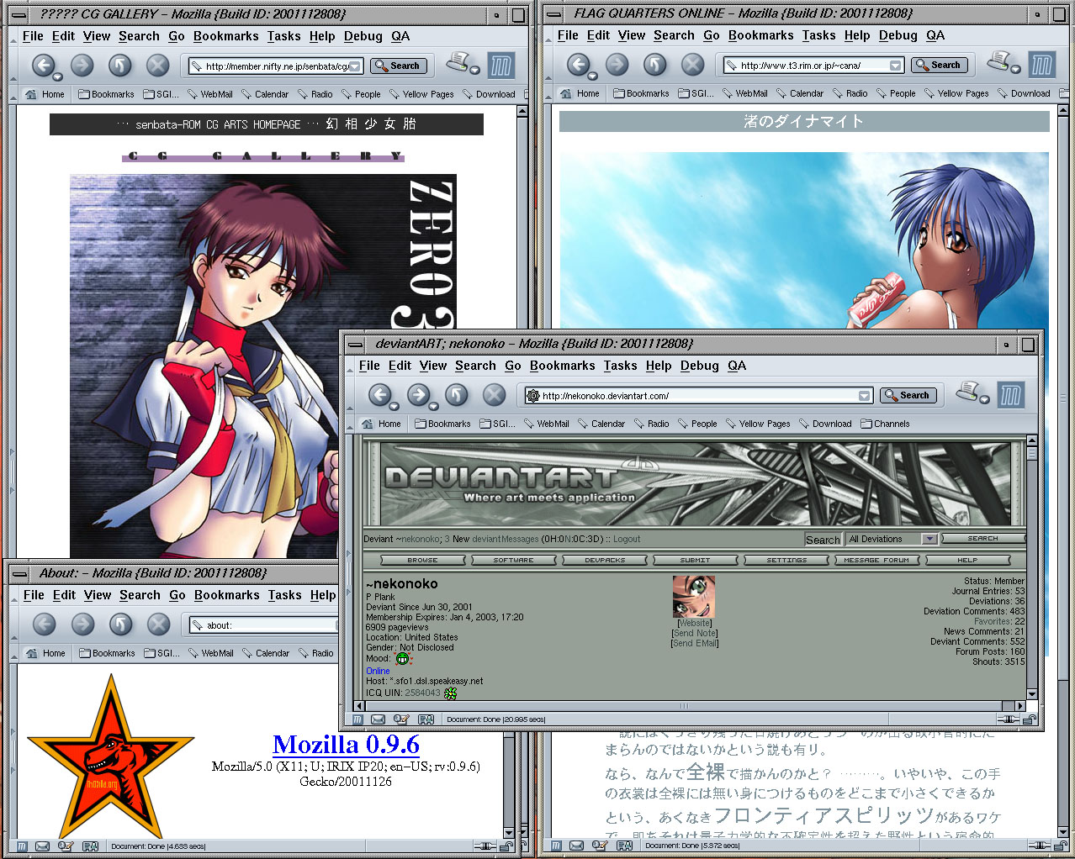Open Mail icon in About window status bar

tap(42, 846)
